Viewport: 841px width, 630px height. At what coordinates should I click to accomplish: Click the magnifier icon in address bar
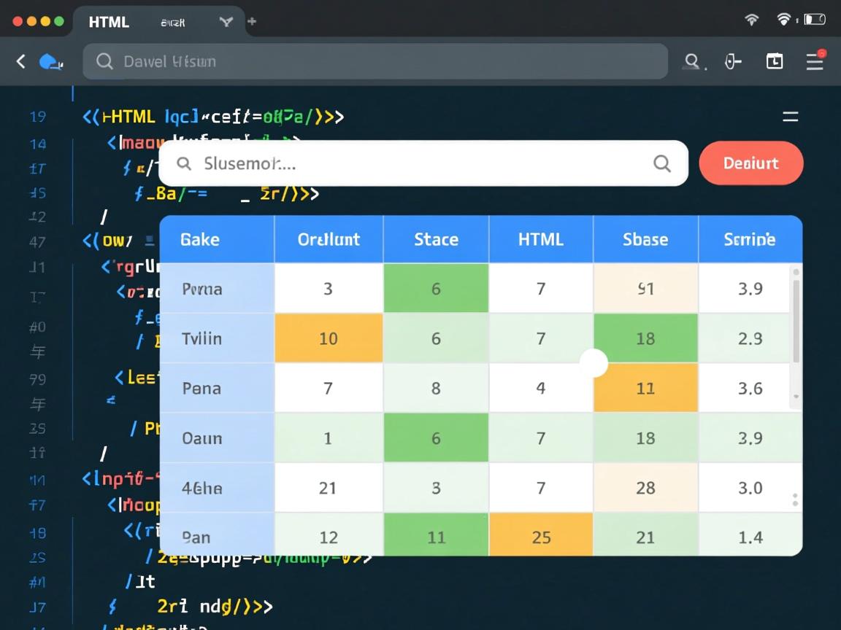pos(104,62)
